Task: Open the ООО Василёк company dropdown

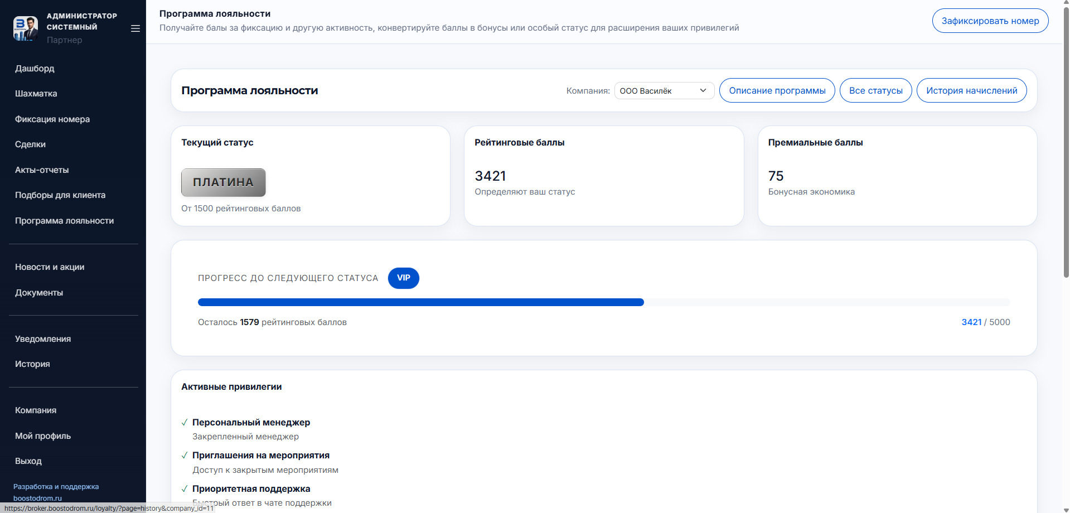Action: (664, 91)
